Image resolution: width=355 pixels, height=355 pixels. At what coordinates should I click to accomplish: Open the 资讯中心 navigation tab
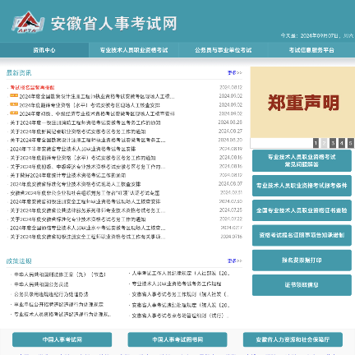click(44, 50)
